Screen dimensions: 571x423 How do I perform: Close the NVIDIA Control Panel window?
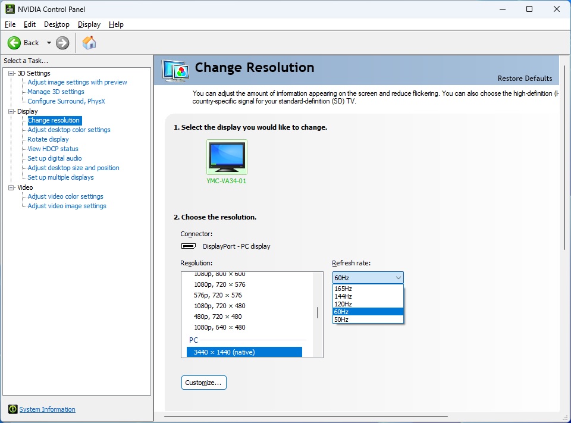pos(557,9)
